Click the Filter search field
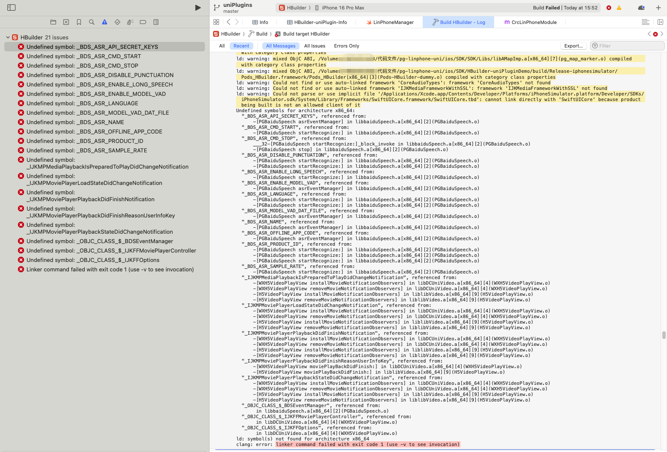 pos(627,46)
